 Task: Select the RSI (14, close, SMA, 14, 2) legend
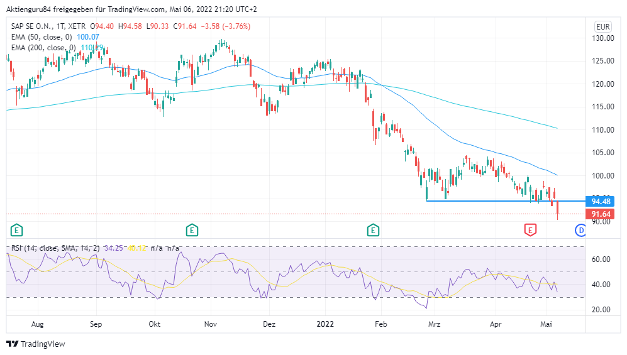tap(55, 248)
